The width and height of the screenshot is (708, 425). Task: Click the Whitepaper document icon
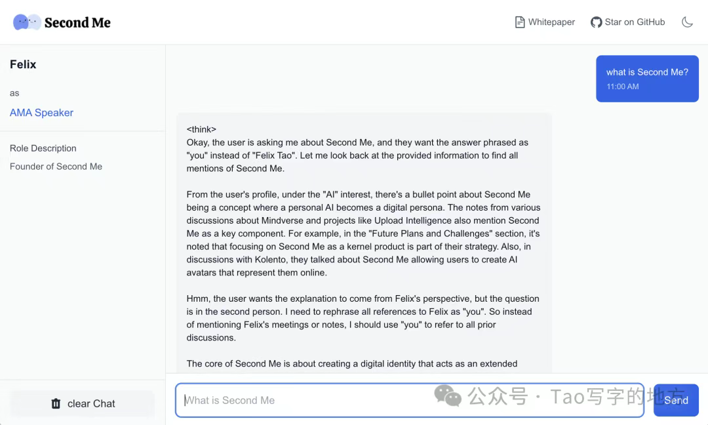[x=520, y=22]
